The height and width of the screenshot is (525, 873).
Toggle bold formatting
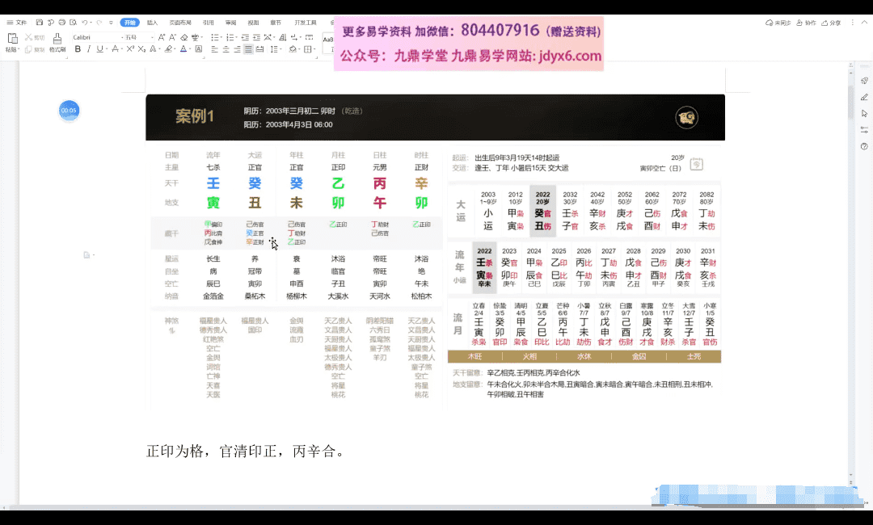78,49
